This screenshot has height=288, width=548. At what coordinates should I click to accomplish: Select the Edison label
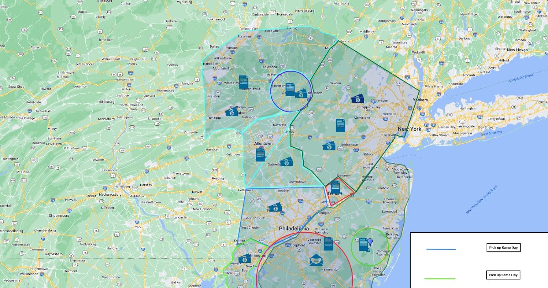tap(369, 155)
